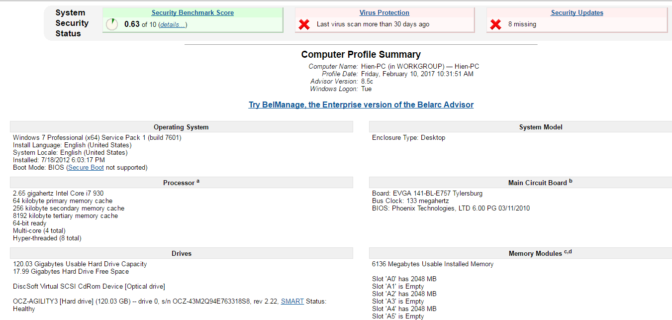The height and width of the screenshot is (320, 672).
Task: Click the OCZ-AGILITY3 hard drive entry
Action: 170,305
